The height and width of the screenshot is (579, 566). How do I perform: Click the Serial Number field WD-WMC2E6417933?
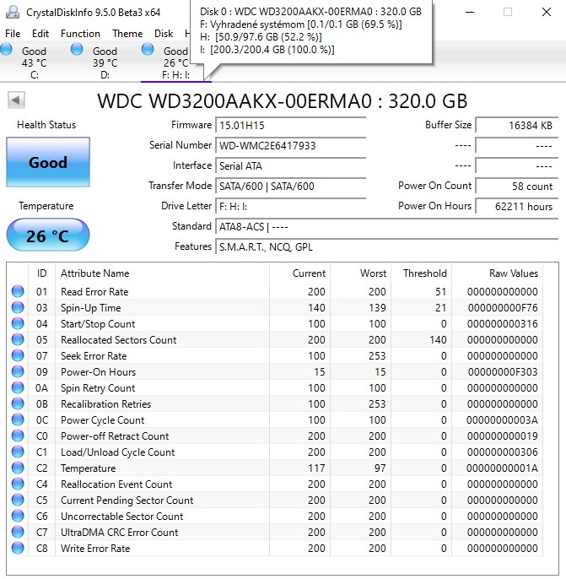291,145
